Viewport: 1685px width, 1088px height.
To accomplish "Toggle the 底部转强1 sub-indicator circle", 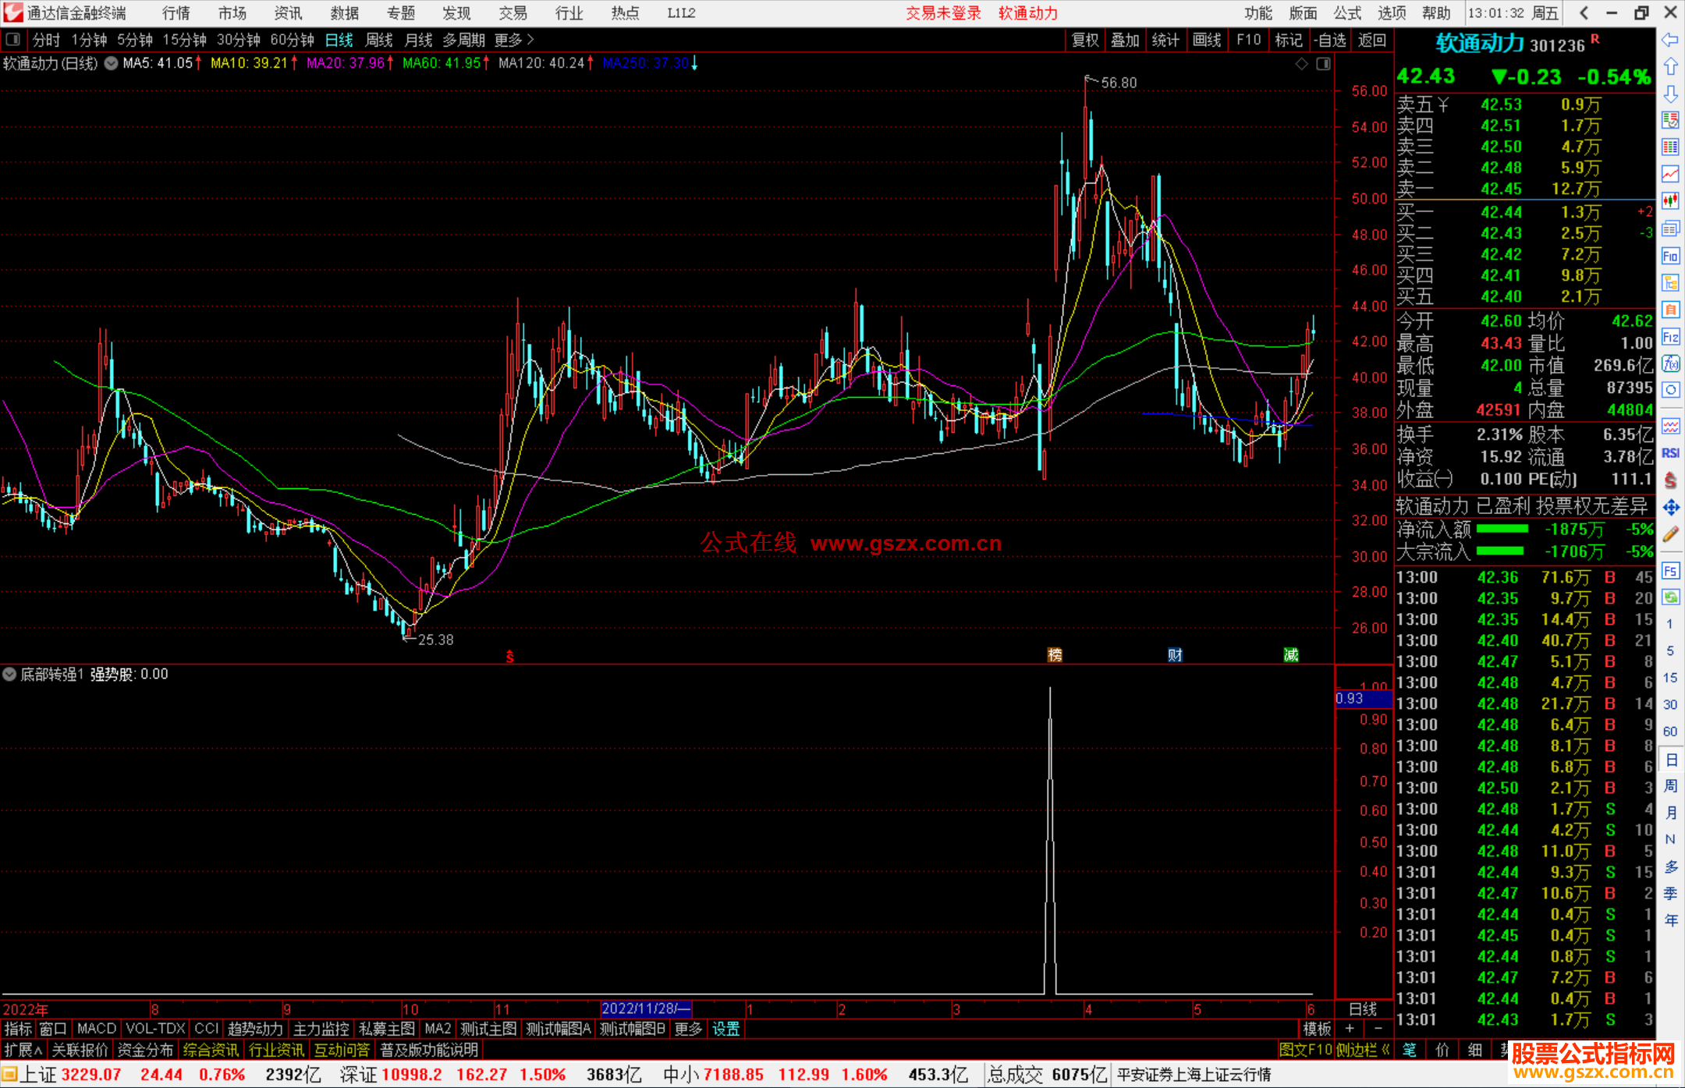I will [10, 674].
